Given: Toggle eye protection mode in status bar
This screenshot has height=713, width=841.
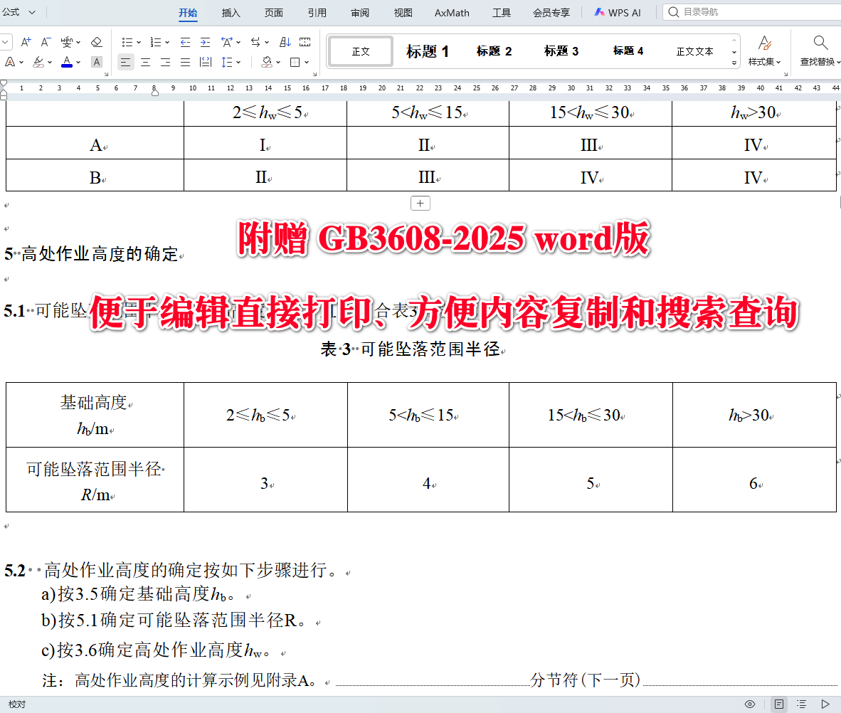Looking at the screenshot, I should pos(750,704).
